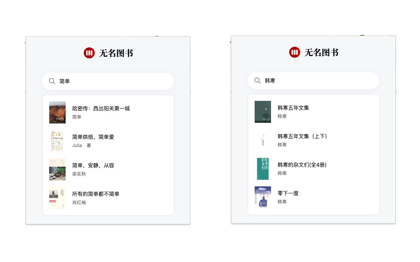Open the book 韩寒五年文集（上下）
The image size is (420, 262).
(x=302, y=136)
